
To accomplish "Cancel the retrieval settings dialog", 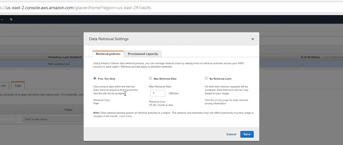I will (231, 134).
